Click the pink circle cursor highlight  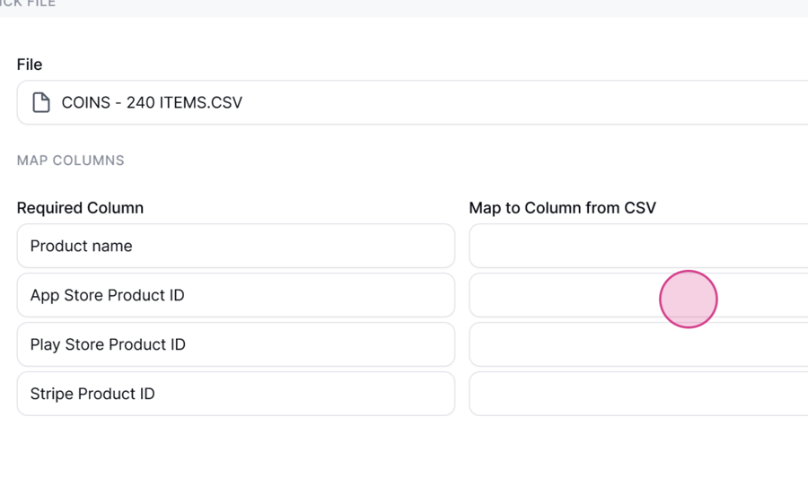(689, 300)
